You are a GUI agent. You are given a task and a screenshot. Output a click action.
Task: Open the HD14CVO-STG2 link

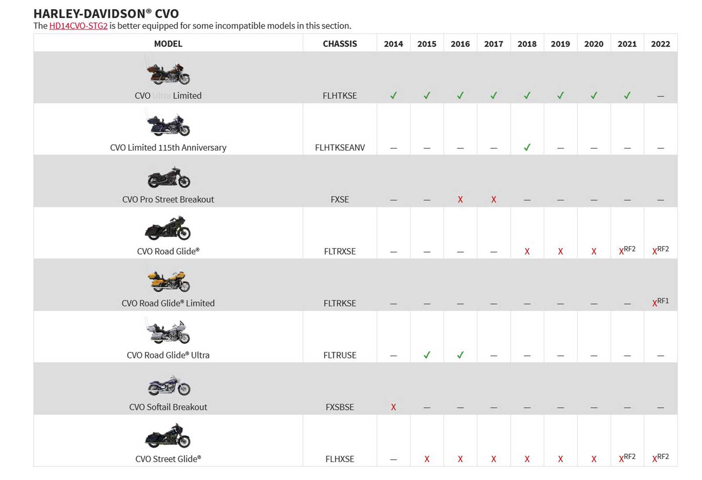click(x=78, y=26)
